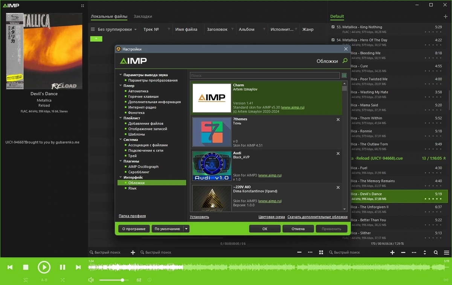Open the sleep timer clock icon
The width and height of the screenshot is (452, 285).
150,280
